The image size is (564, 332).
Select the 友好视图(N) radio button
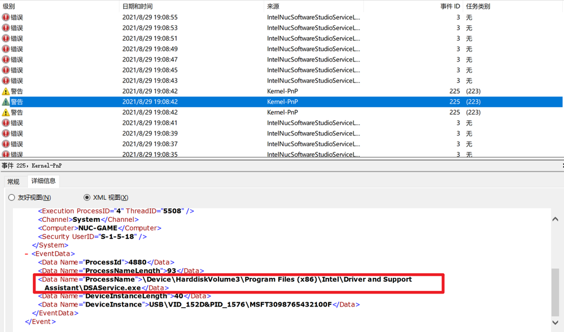click(x=11, y=198)
